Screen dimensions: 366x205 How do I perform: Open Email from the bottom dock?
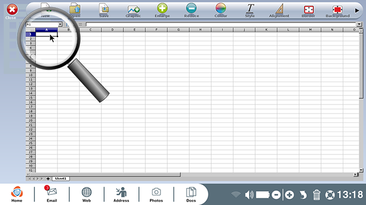click(x=52, y=194)
